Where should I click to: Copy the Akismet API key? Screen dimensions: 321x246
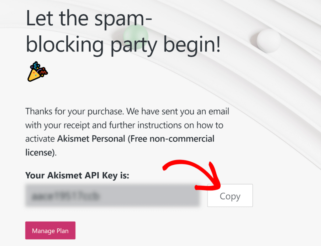[x=230, y=196]
